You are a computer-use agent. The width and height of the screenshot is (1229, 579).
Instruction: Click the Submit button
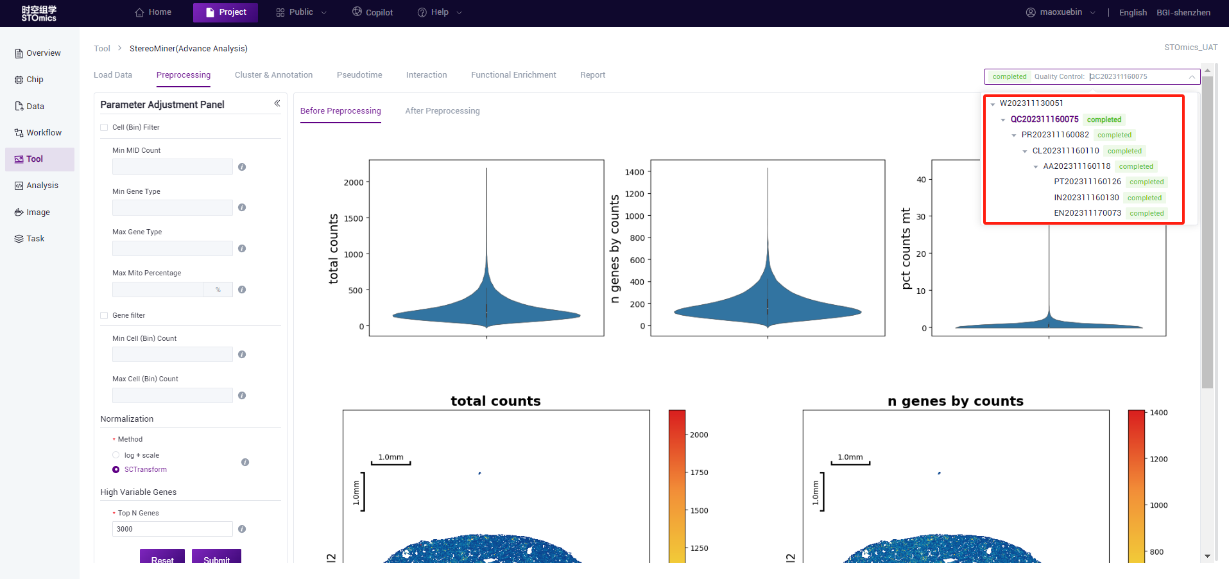pyautogui.click(x=216, y=557)
